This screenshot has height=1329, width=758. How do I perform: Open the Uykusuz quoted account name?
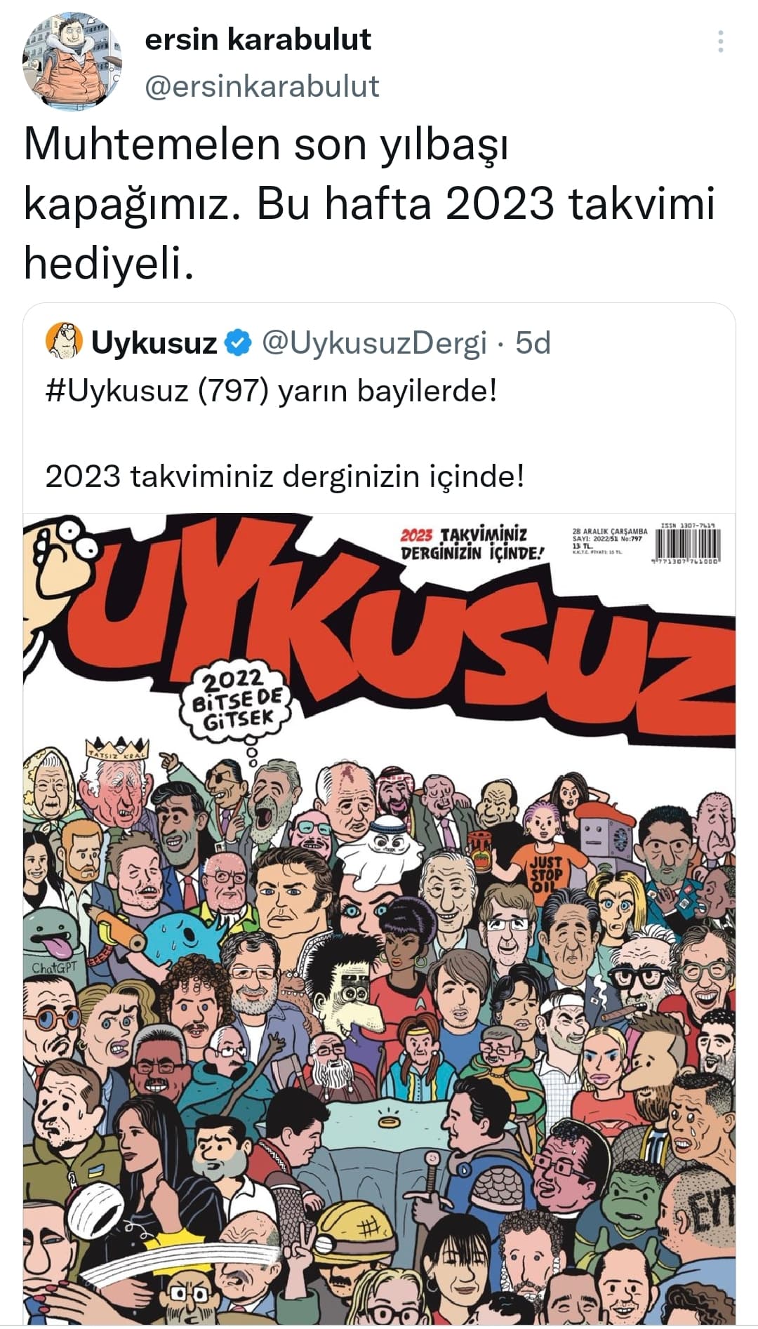click(154, 342)
